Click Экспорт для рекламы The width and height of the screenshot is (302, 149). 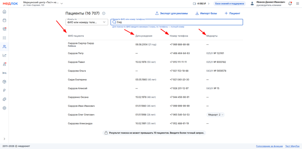click(171, 14)
